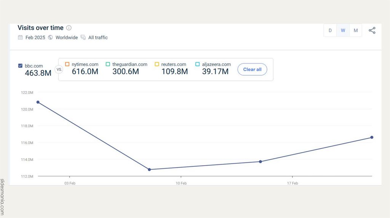This screenshot has height=218, width=390.
Task: Enable the theguardian.com checkbox
Action: [x=108, y=64]
